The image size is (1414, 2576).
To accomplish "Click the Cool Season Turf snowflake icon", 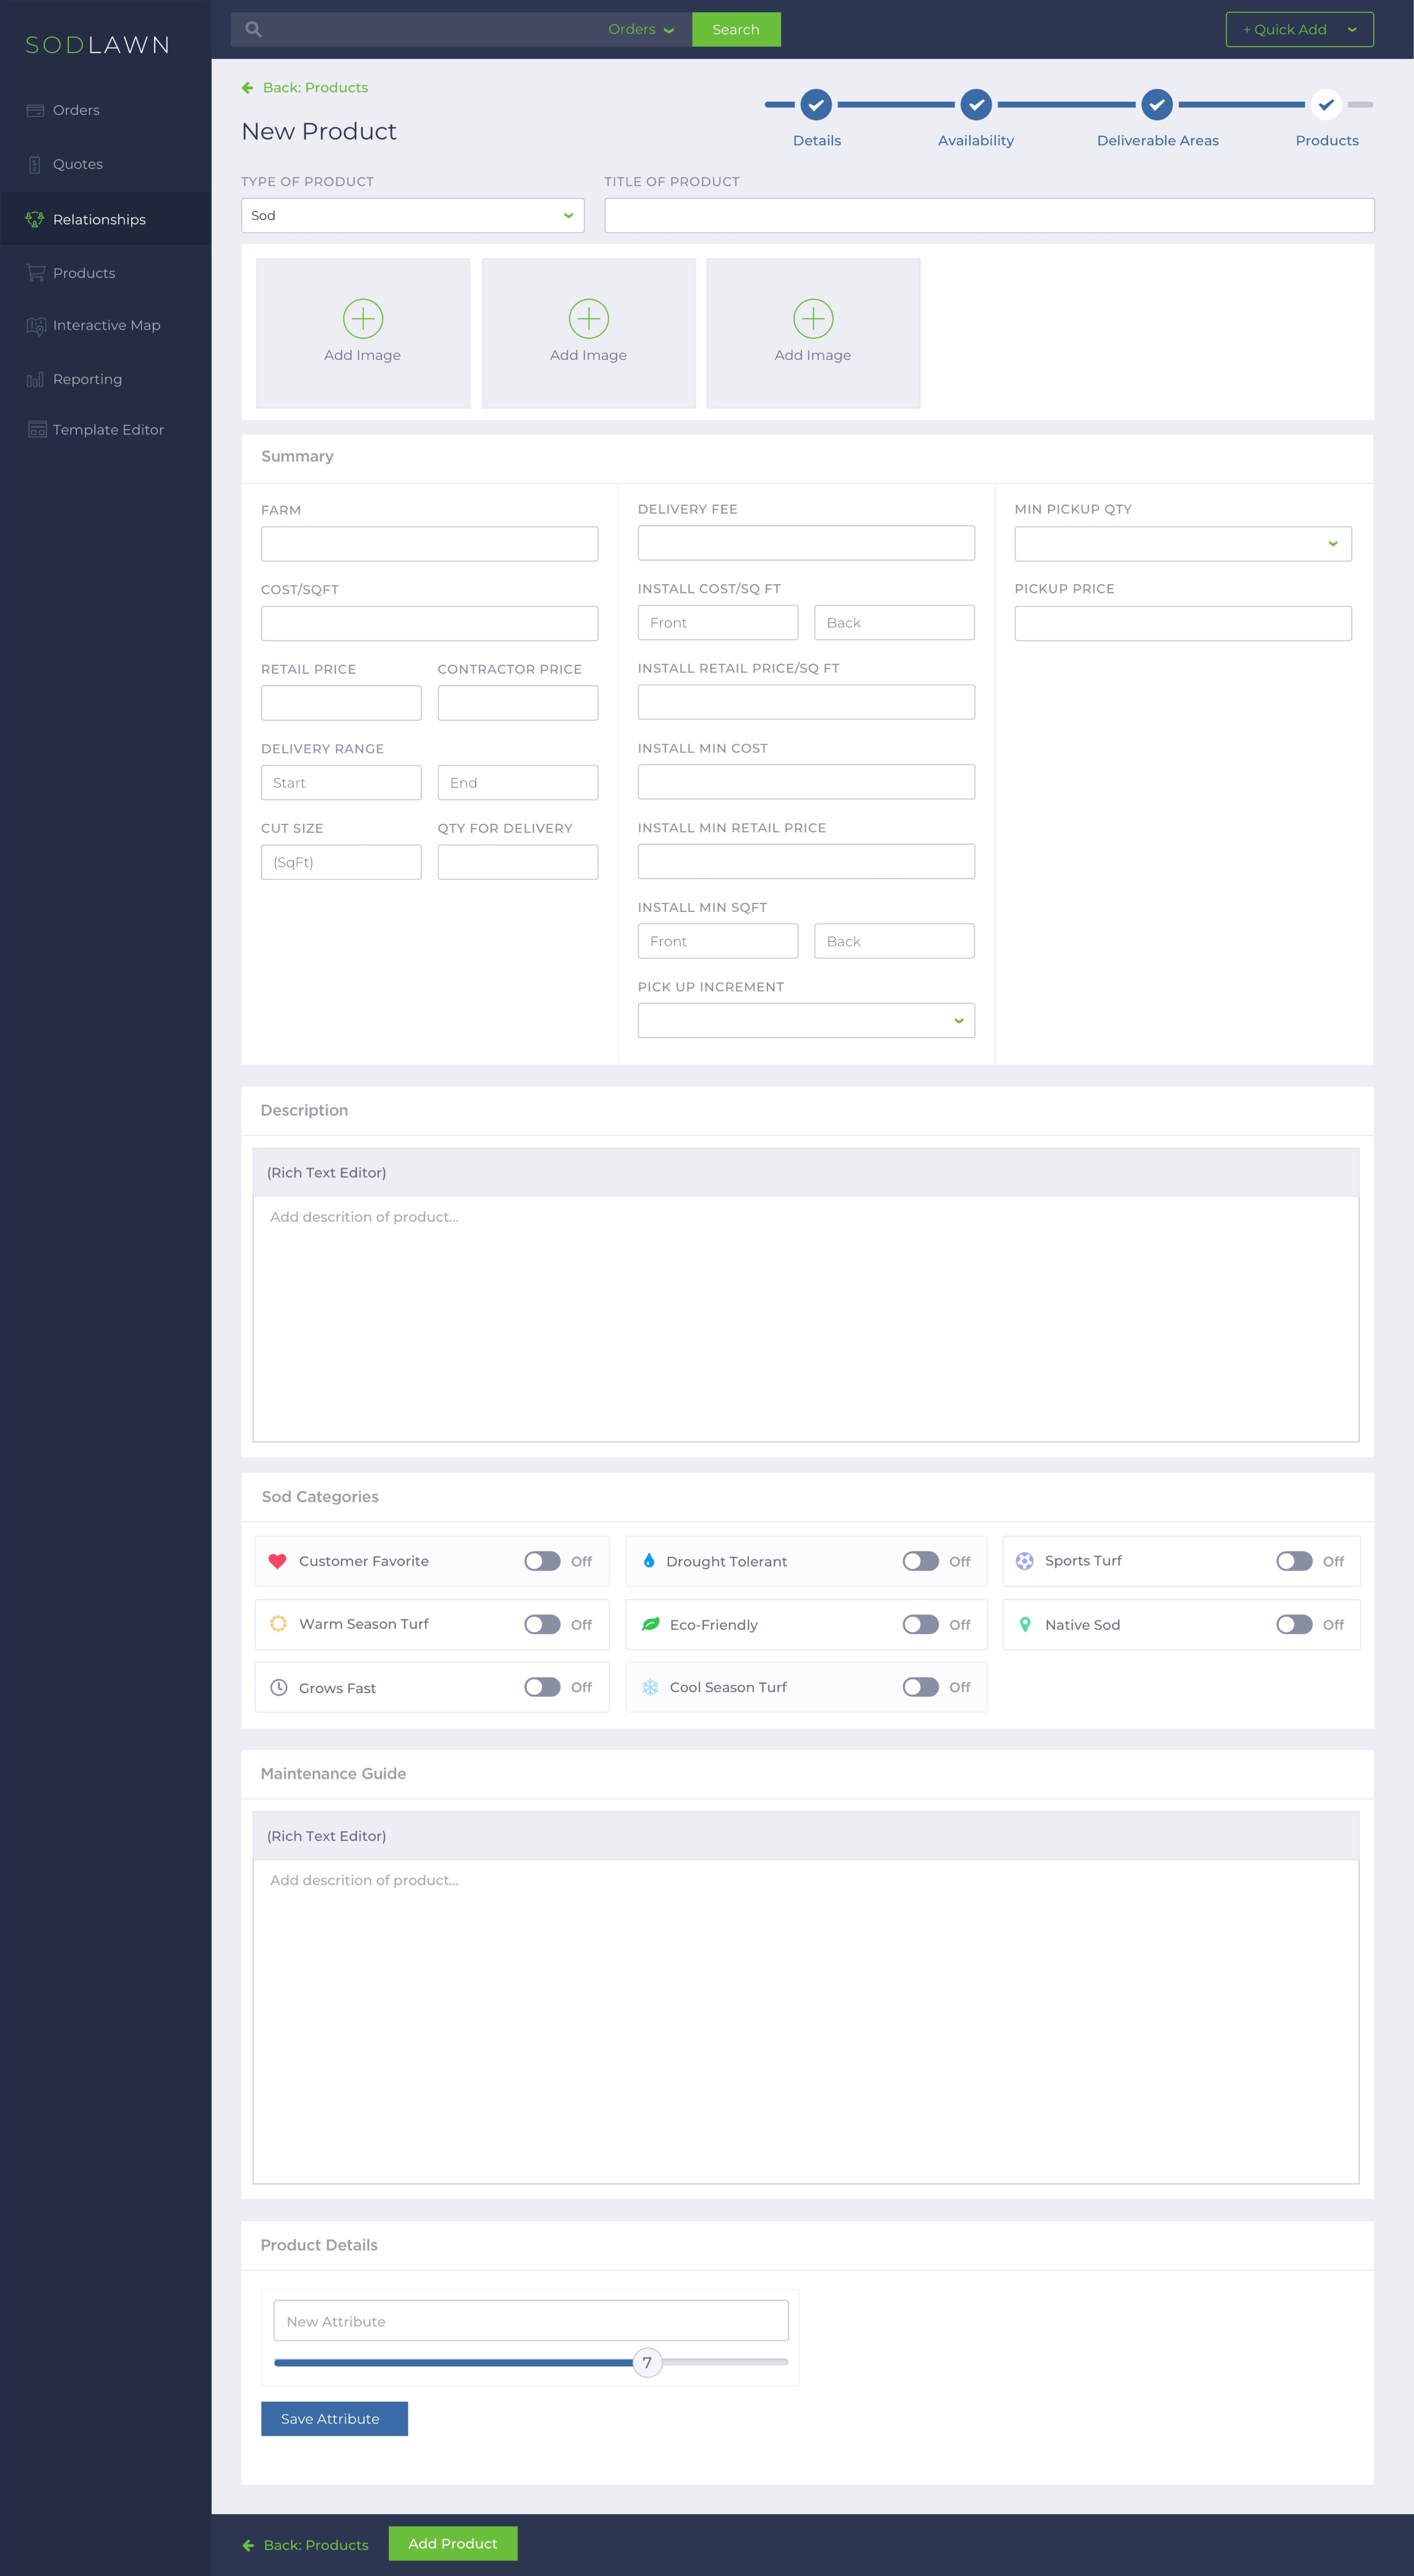I will [650, 1687].
